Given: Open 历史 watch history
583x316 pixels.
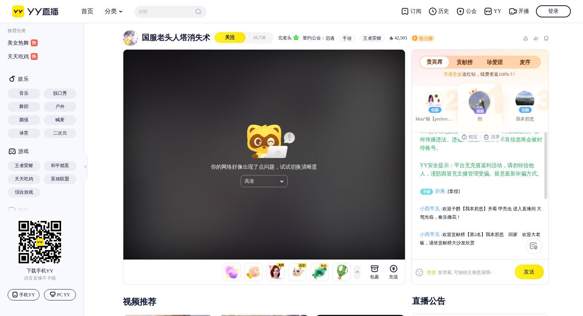Looking at the screenshot, I should 439,11.
